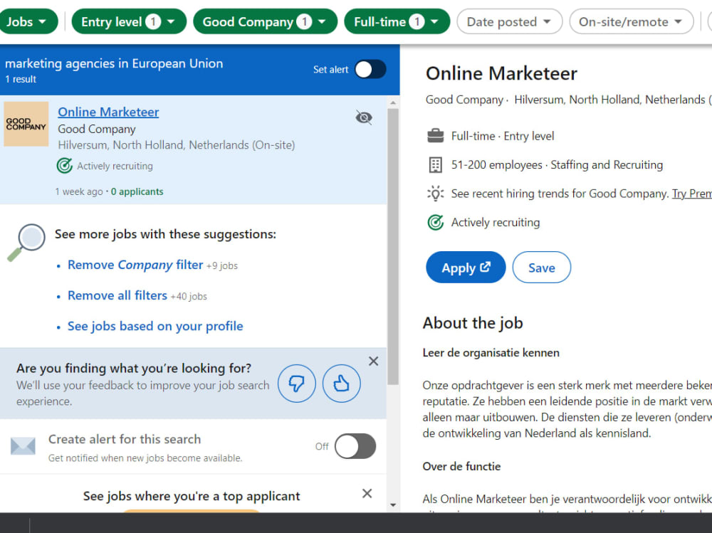Click the building company size icon
Viewport: 712px width, 533px height.
pos(436,165)
